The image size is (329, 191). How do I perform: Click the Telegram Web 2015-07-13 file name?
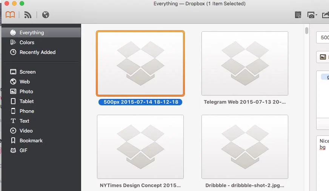244,102
